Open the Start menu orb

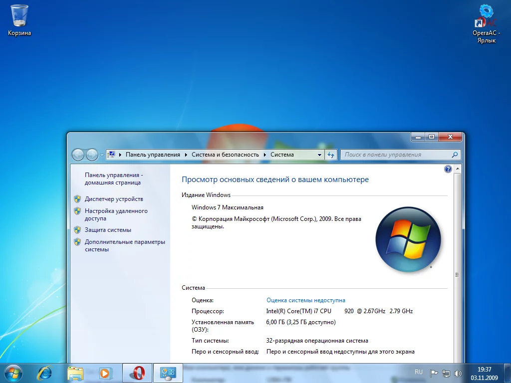point(13,373)
